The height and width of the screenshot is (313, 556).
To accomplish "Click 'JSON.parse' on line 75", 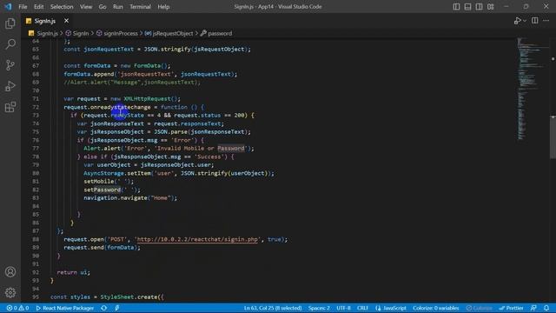I will tap(170, 132).
